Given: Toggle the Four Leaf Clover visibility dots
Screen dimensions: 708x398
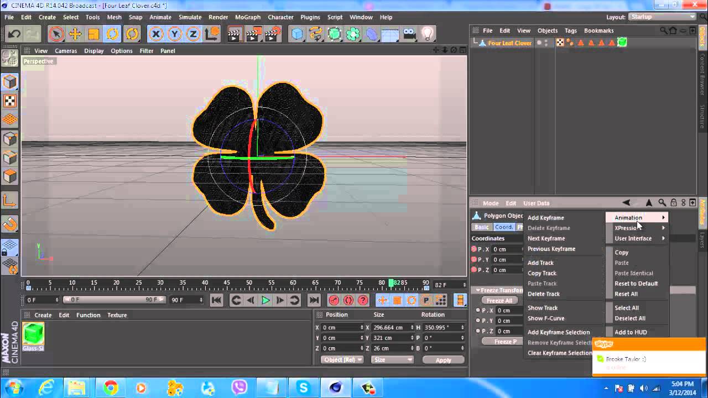Looking at the screenshot, I should coord(546,43).
